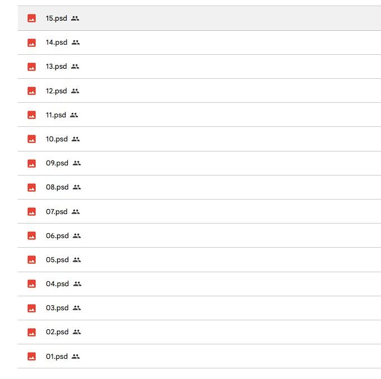Viewport: 381px width, 379px height.
Task: Open the 15.psd file name
Action: pyautogui.click(x=56, y=18)
